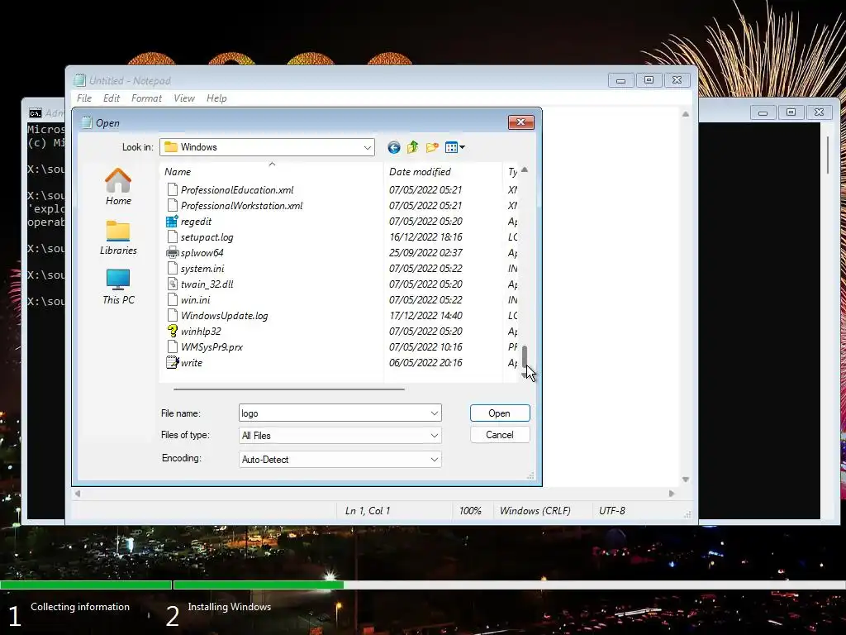This screenshot has height=635, width=846.
Task: Create a new folder with toolbar icon
Action: click(432, 147)
